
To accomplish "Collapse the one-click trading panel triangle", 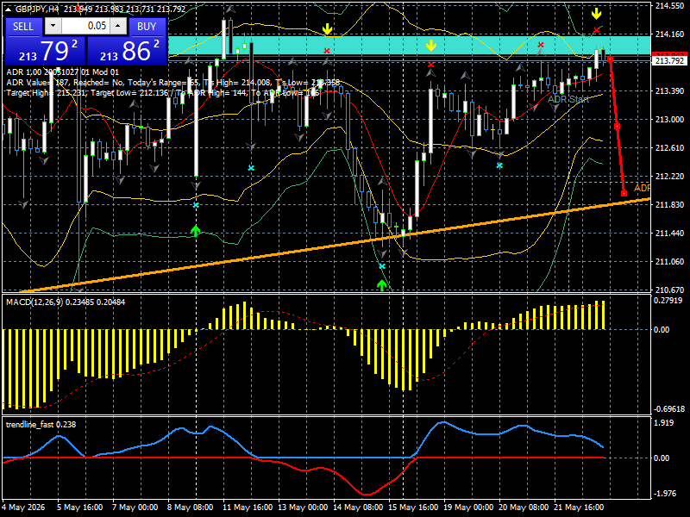I will [x=8, y=9].
